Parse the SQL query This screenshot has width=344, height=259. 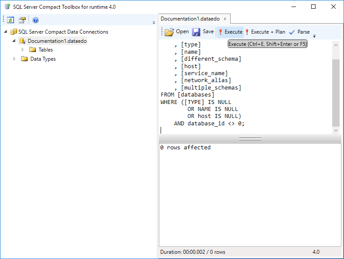pyautogui.click(x=299, y=32)
